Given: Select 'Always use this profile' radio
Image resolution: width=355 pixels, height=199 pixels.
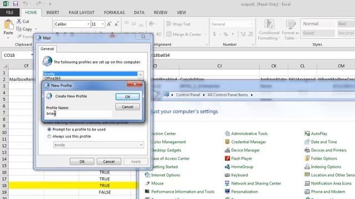Looking at the screenshot, I should (x=49, y=137).
